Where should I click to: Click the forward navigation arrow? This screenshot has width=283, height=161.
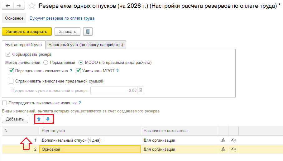19,6
